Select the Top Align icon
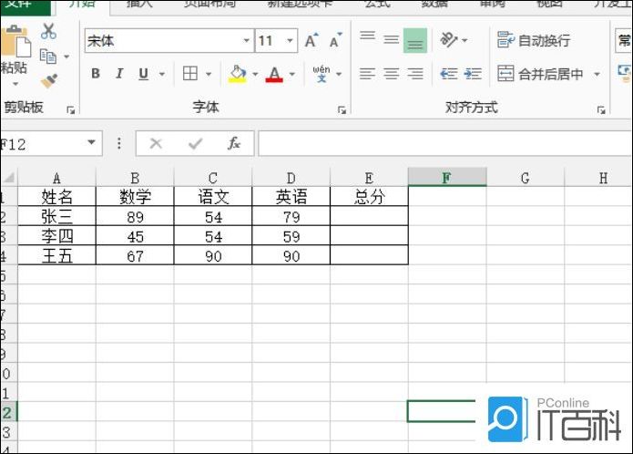633x454 pixels. click(367, 36)
